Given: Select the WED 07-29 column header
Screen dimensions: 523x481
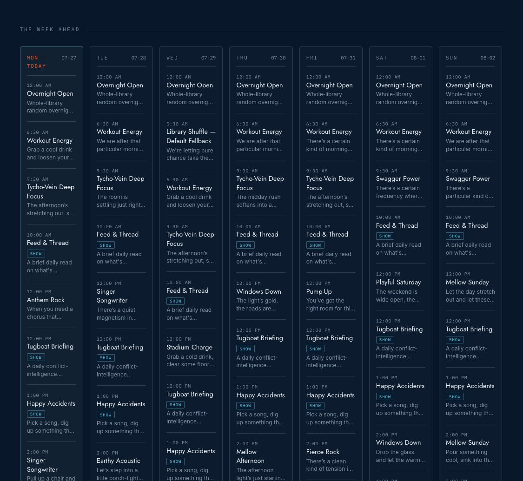Looking at the screenshot, I should (191, 58).
